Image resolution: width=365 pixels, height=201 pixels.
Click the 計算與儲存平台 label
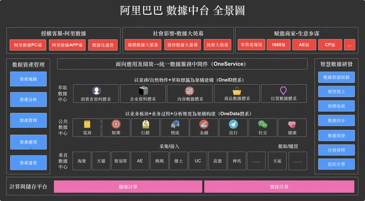coord(29,187)
